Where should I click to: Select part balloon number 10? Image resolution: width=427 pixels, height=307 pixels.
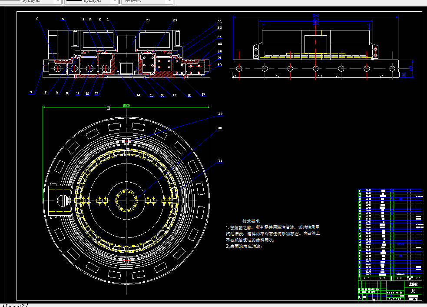[x=67, y=93]
